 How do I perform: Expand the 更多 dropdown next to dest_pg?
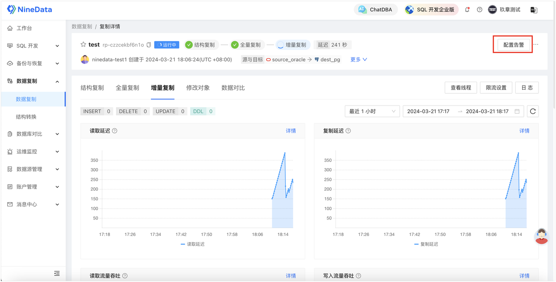click(358, 60)
